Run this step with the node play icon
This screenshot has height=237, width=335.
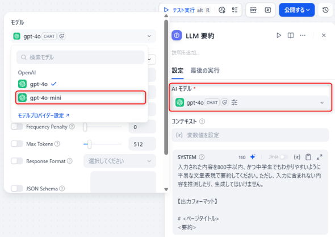[x=279, y=35]
